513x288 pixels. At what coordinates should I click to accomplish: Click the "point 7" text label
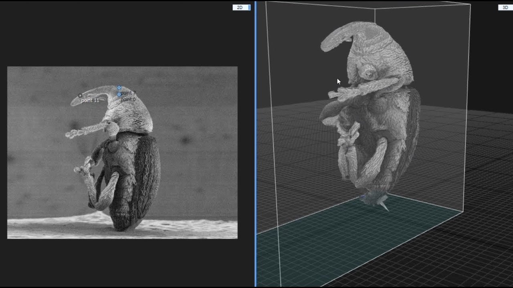129,93
